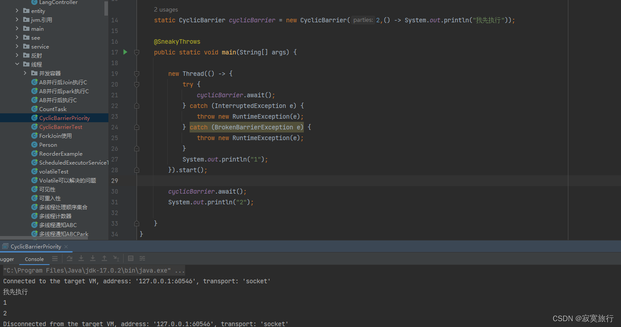Open Evaluate Expression calculator icon
The height and width of the screenshot is (327, 621).
point(131,259)
